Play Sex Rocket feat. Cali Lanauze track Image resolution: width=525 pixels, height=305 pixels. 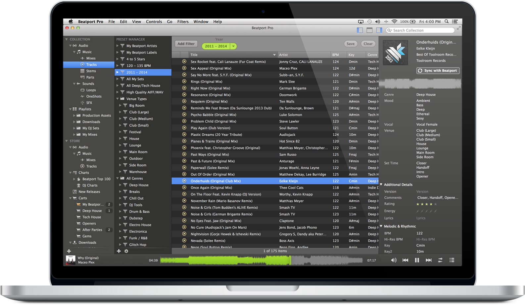[x=184, y=61]
